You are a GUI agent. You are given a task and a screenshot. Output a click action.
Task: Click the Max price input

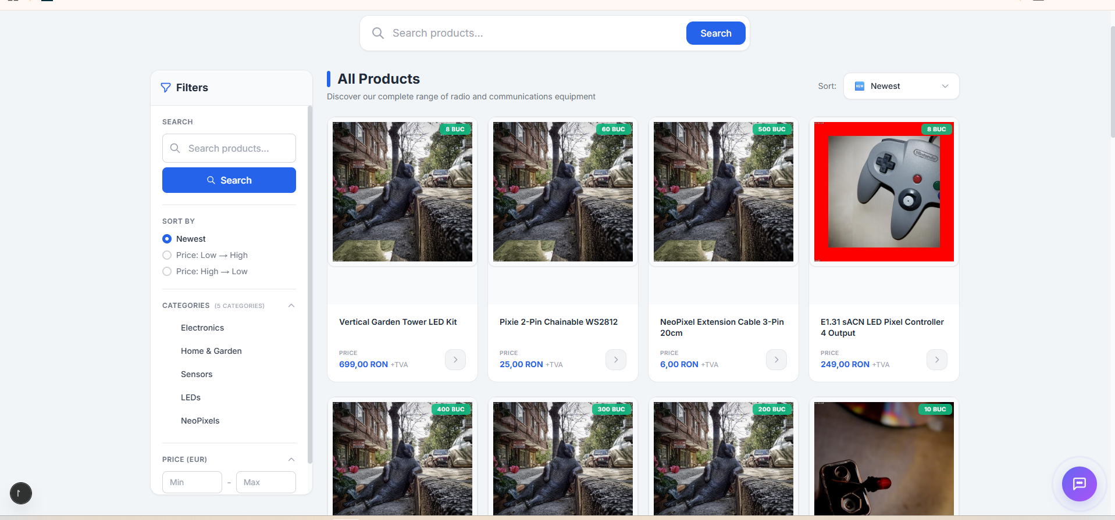(x=266, y=482)
